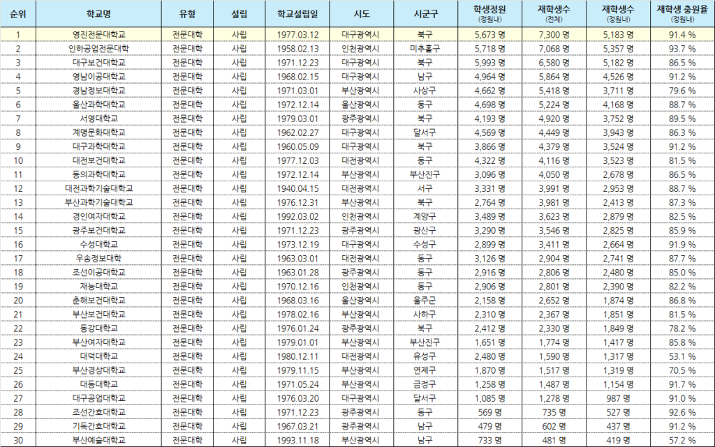Click founding date 1992.03.02
The width and height of the screenshot is (715, 447).
coord(297,217)
